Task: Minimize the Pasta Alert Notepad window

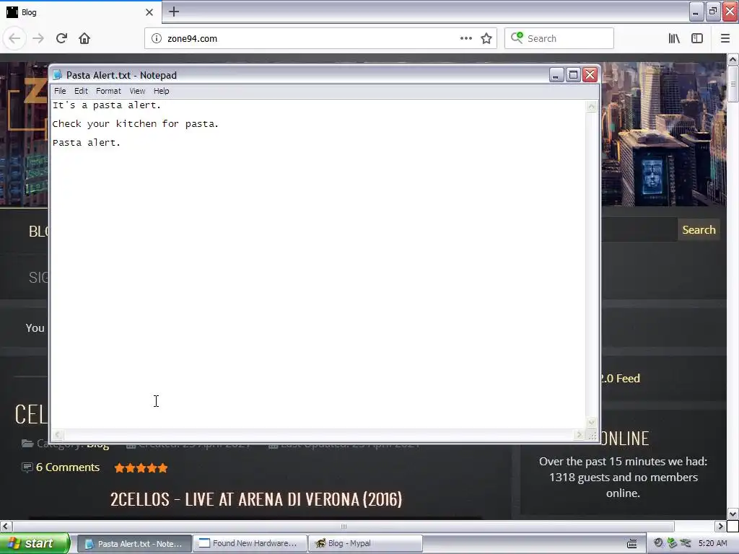Action: coord(556,75)
